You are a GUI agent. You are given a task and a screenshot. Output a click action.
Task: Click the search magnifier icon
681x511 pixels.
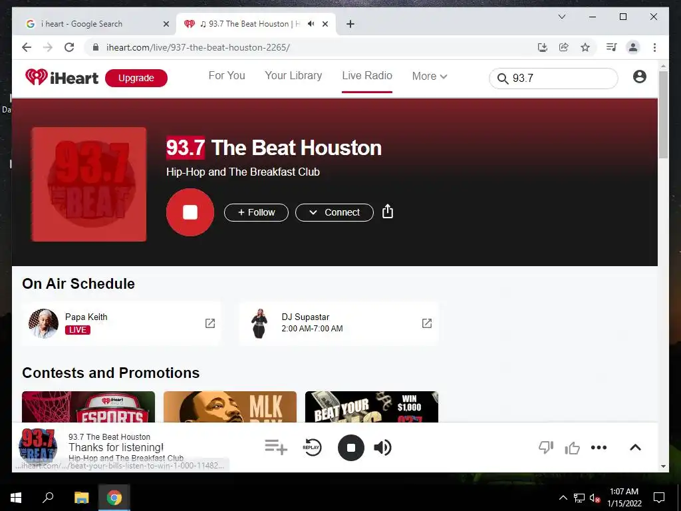pos(503,79)
